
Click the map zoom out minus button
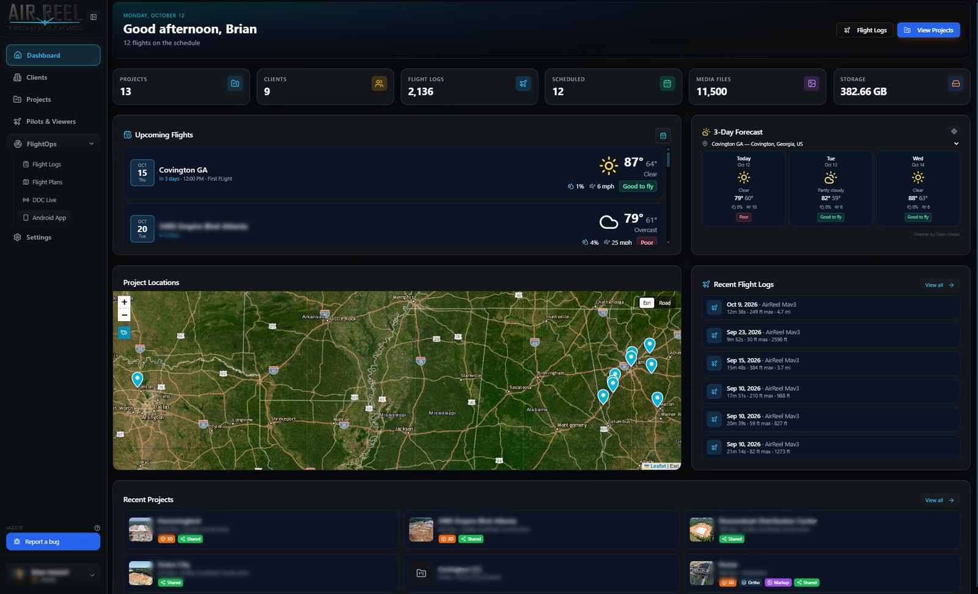tap(124, 315)
